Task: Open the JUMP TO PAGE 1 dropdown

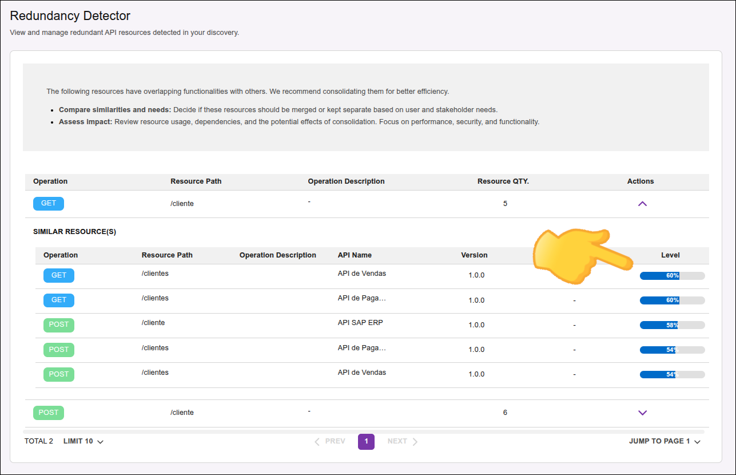Action: click(x=665, y=441)
